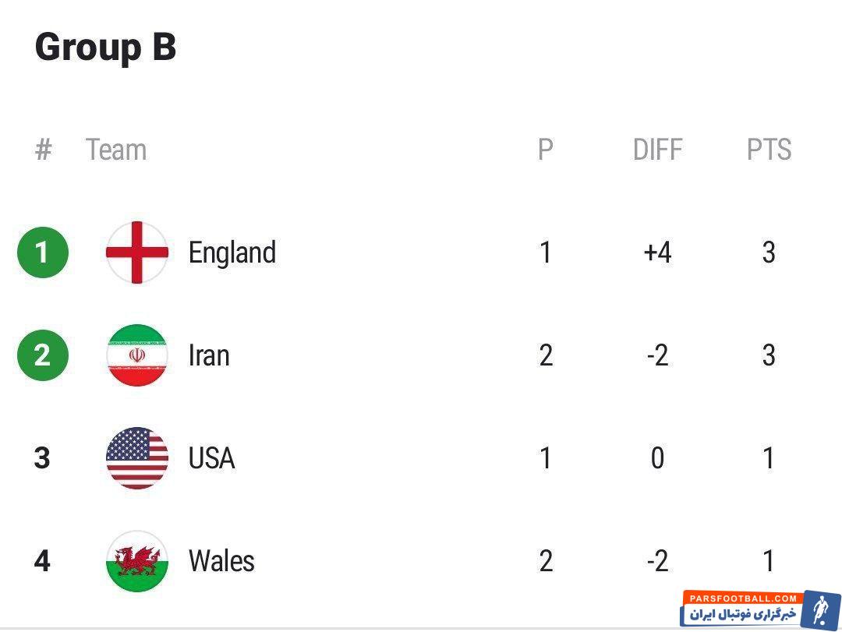The width and height of the screenshot is (842, 632).
Task: Click the Parsfootball.com logo watermark
Action: pos(760,608)
